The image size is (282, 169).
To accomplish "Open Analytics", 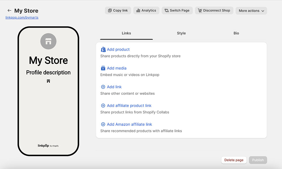I will (x=146, y=10).
